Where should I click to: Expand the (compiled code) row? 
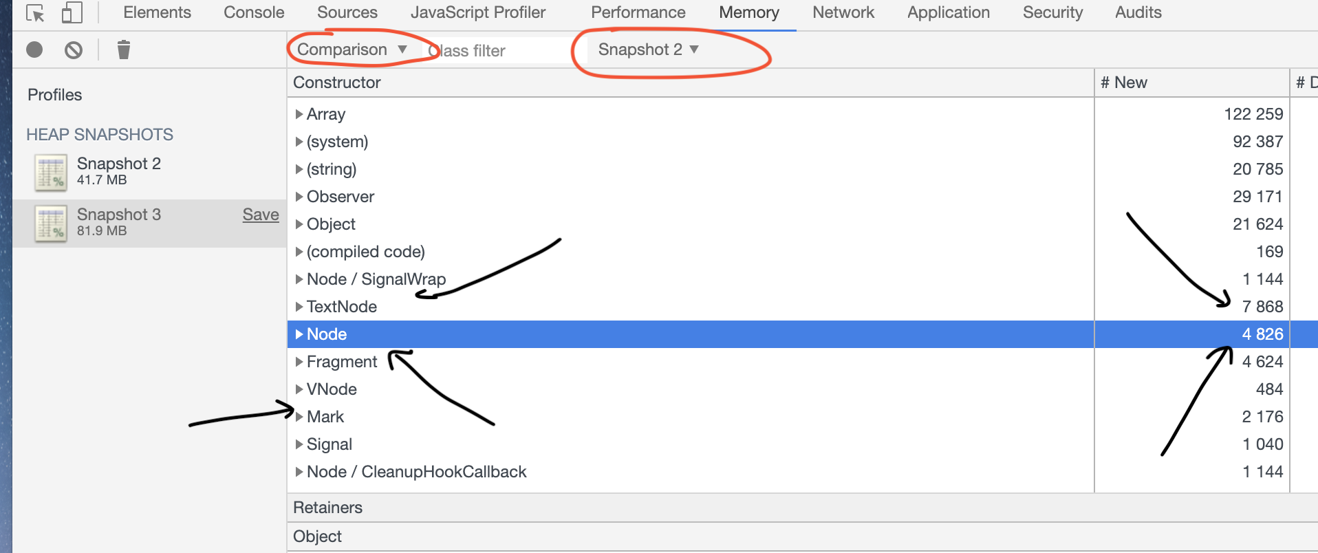pos(299,252)
